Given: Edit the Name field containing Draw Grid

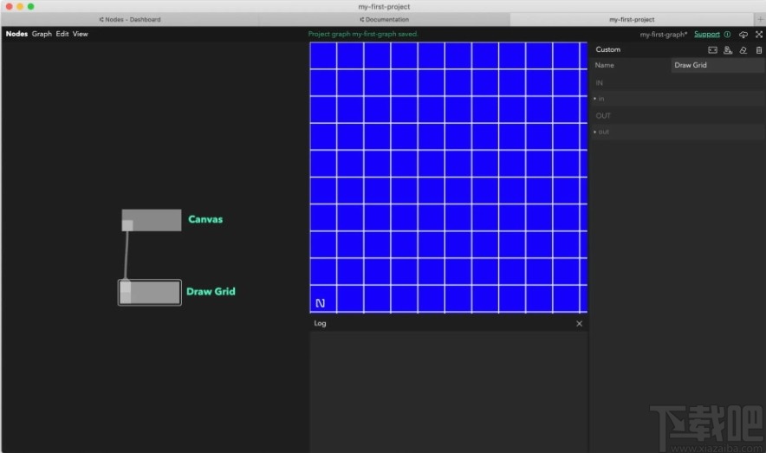Looking at the screenshot, I should point(717,65).
